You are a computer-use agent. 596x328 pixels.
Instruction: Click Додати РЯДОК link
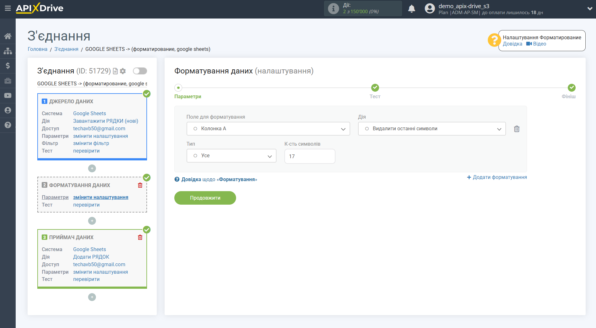tap(91, 257)
